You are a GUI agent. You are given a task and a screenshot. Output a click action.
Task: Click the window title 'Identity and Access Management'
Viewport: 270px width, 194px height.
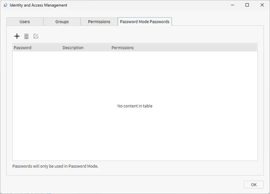click(x=38, y=5)
